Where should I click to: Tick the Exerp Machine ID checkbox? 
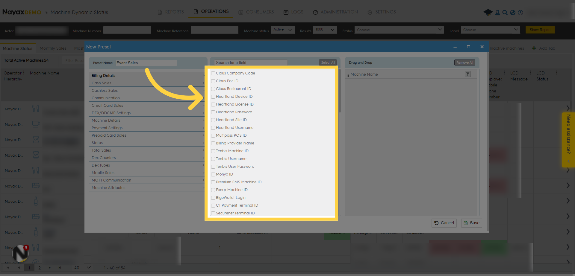213,190
